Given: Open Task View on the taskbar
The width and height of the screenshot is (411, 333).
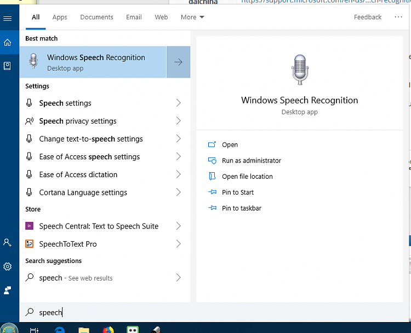Looking at the screenshot, I should (x=34, y=330).
